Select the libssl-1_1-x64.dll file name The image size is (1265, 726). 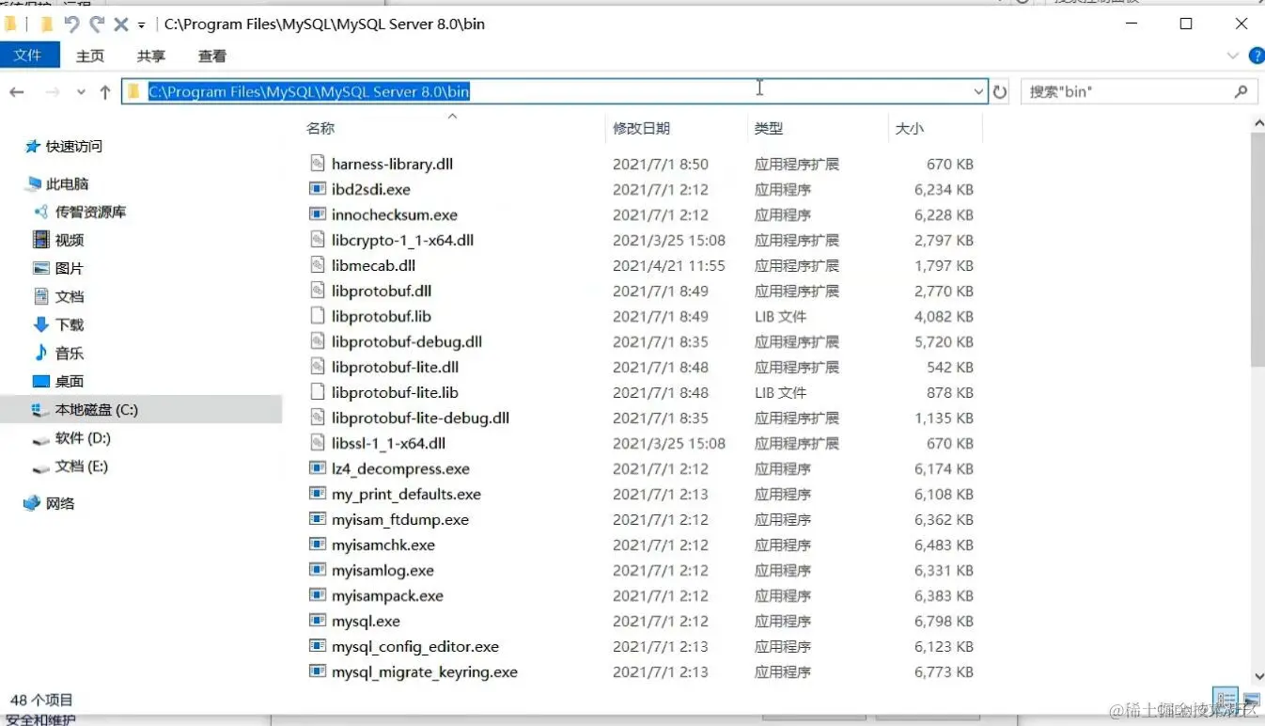[x=388, y=443]
